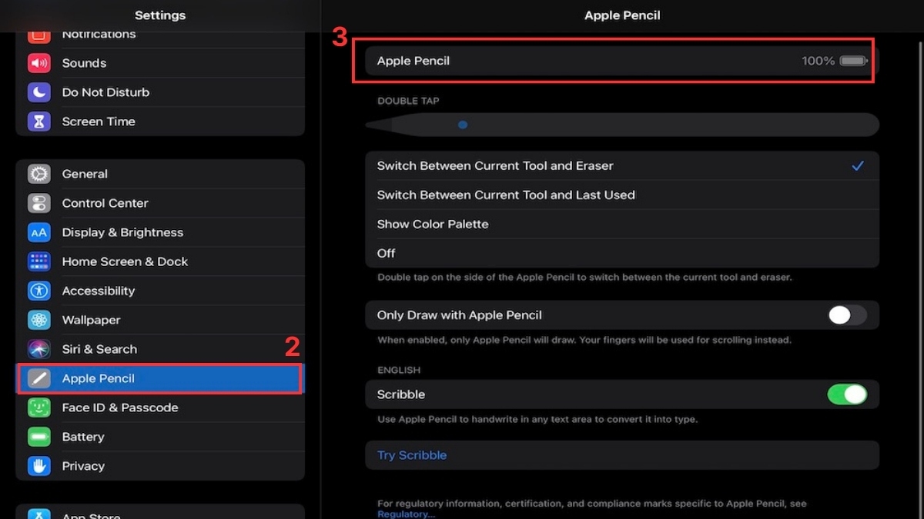The height and width of the screenshot is (519, 924).
Task: Tap the ENGLISH section header
Action: [x=399, y=371]
